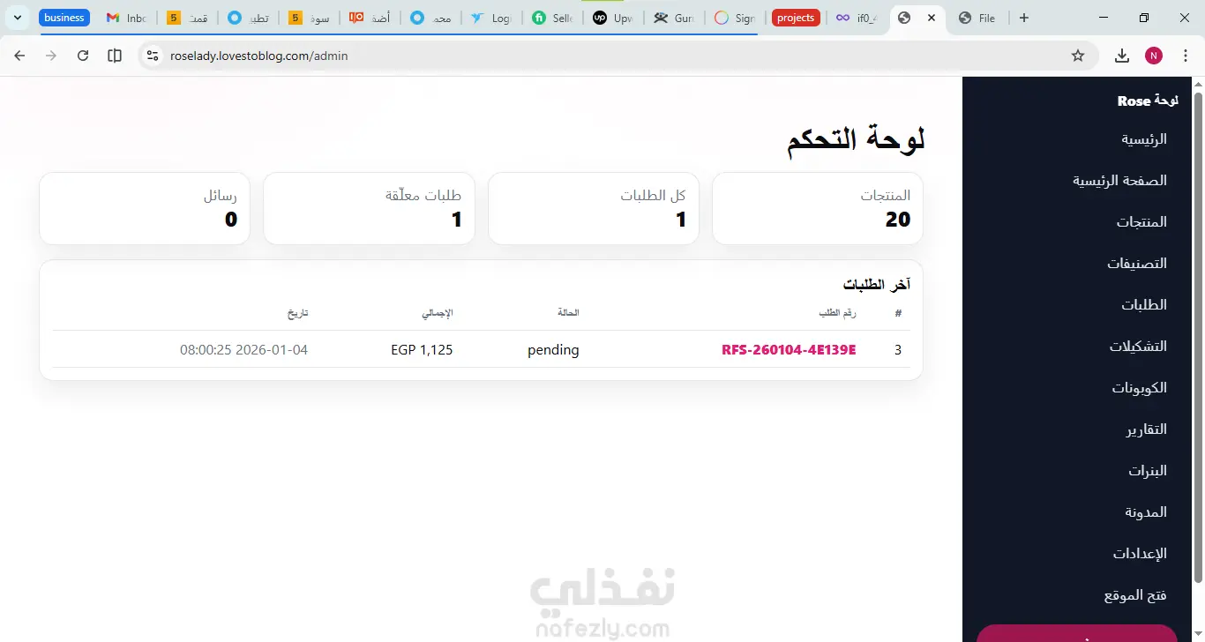
Task: Open the tab search dropdown arrow
Action: [18, 18]
